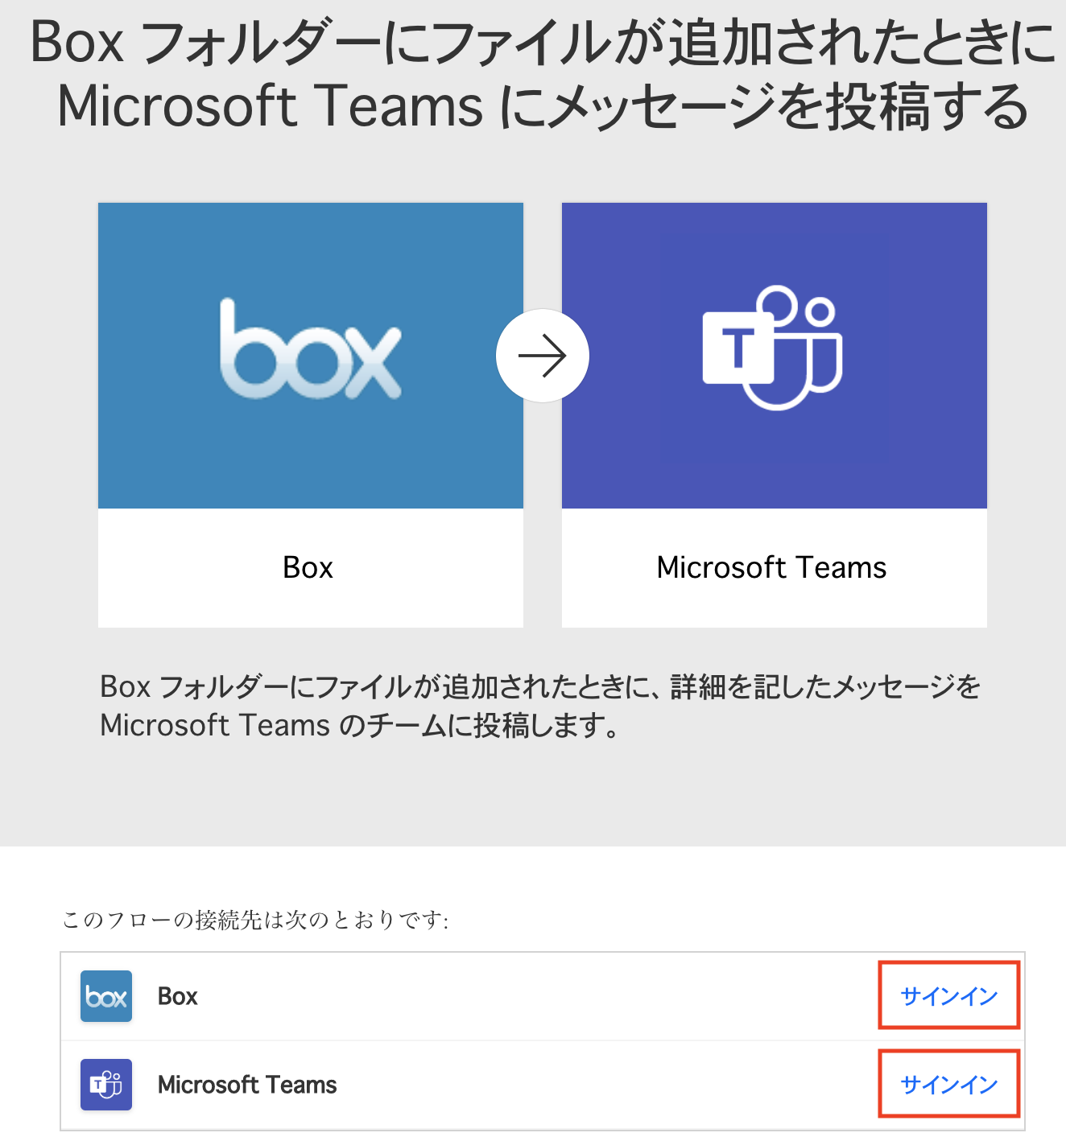
Task: Click the Microsoft Teams logo tile
Action: click(773, 354)
